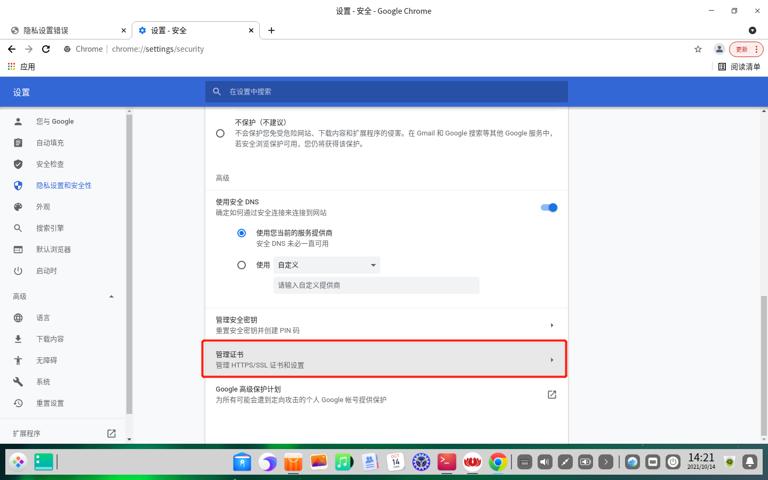Click the palette icon beside 外观
768x480 pixels.
tap(18, 207)
